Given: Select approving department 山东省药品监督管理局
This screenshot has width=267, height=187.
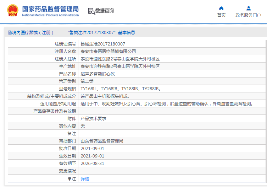Looking at the screenshot, I should (102, 141).
